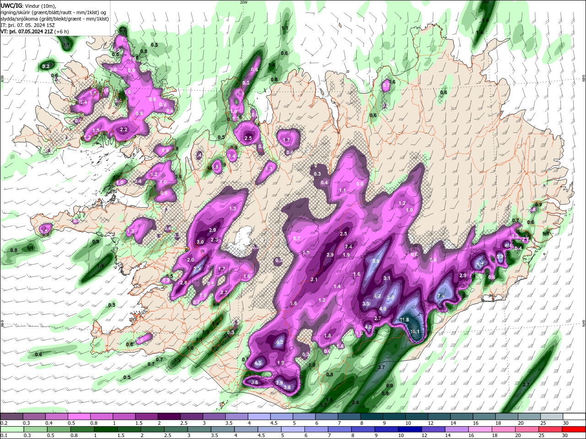
Task: Select the 5.0 value in the blue area
Action: point(391,298)
